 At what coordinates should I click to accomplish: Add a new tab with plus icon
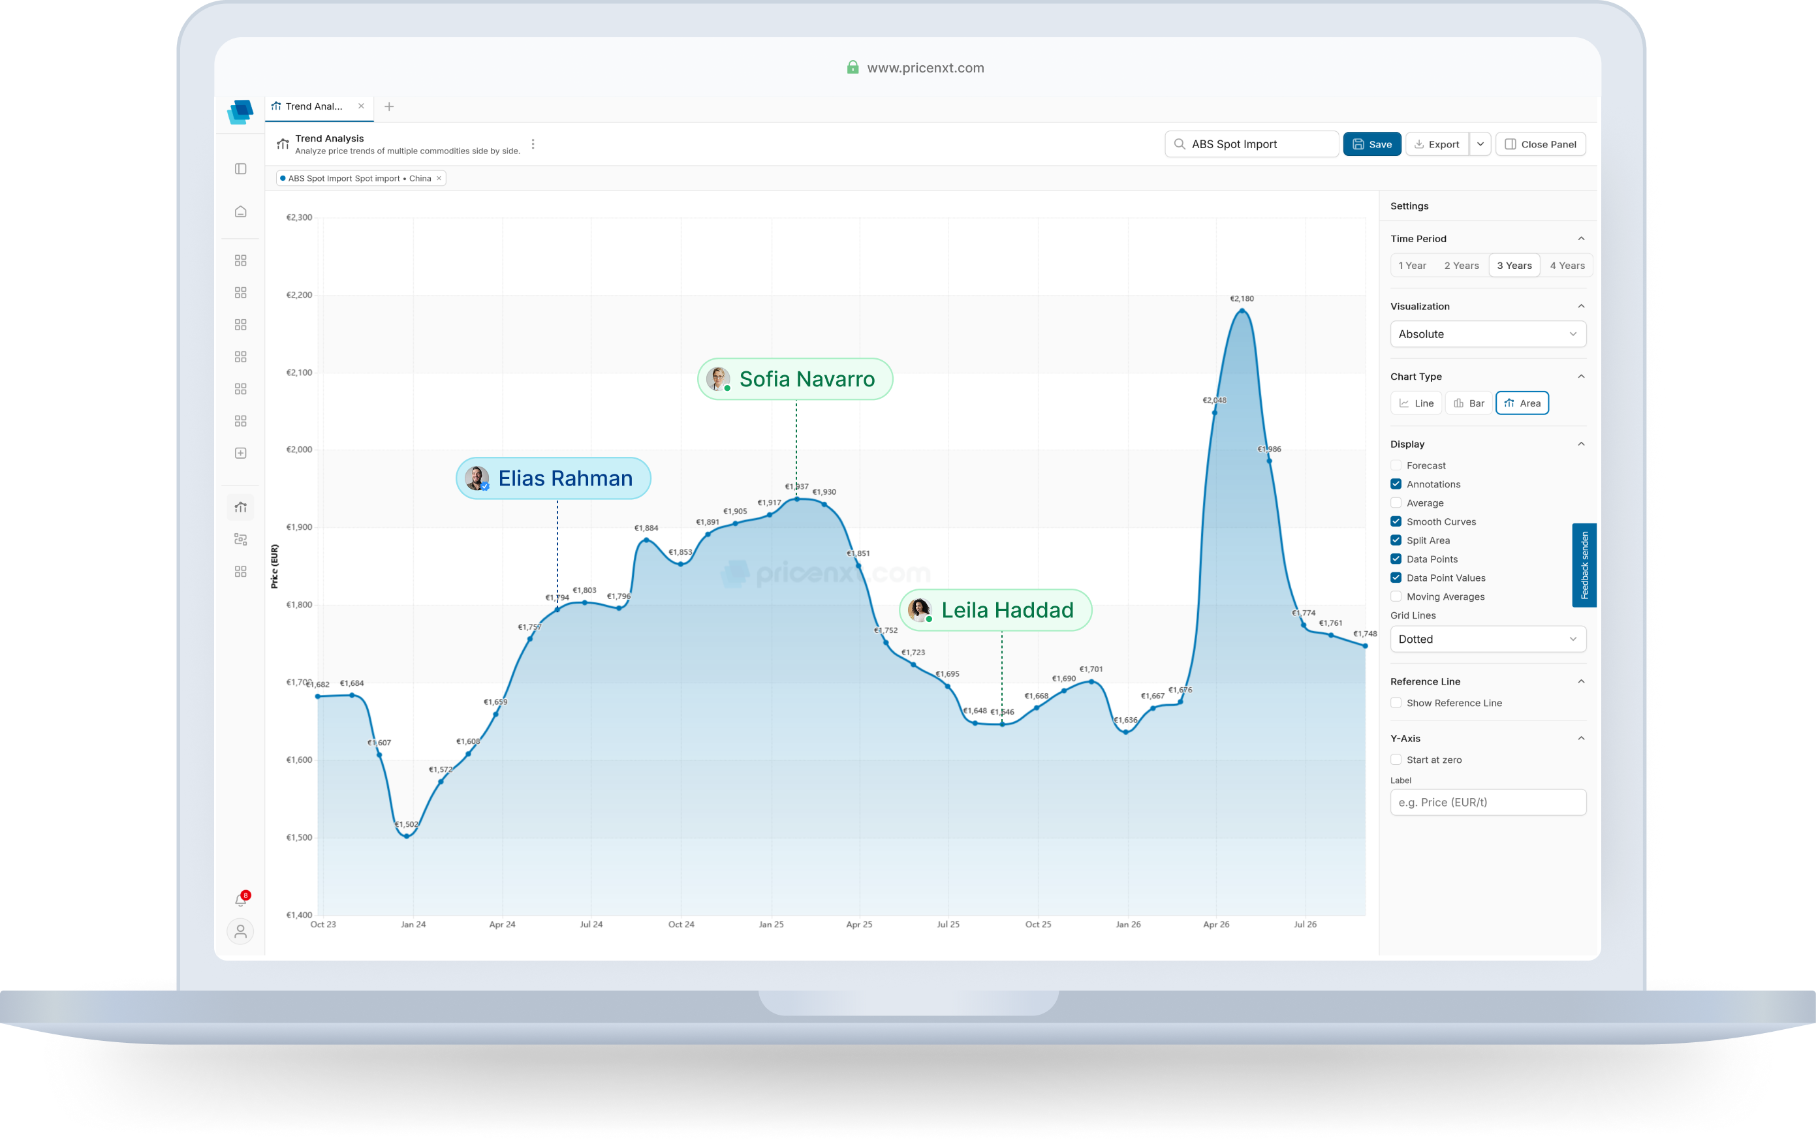[x=389, y=106]
